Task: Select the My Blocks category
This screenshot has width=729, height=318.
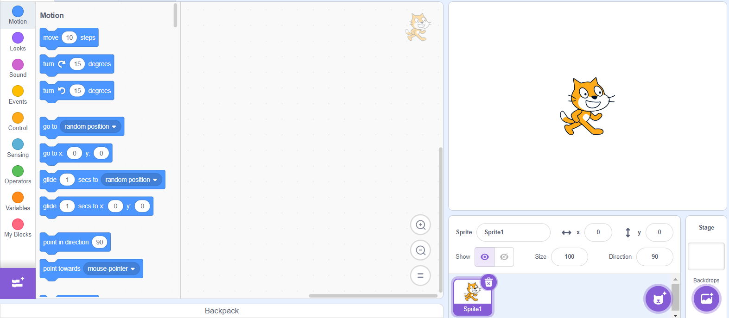Action: (x=18, y=228)
